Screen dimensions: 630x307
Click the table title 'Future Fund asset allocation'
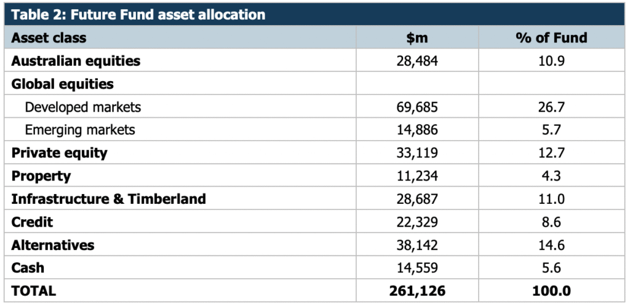coord(138,14)
